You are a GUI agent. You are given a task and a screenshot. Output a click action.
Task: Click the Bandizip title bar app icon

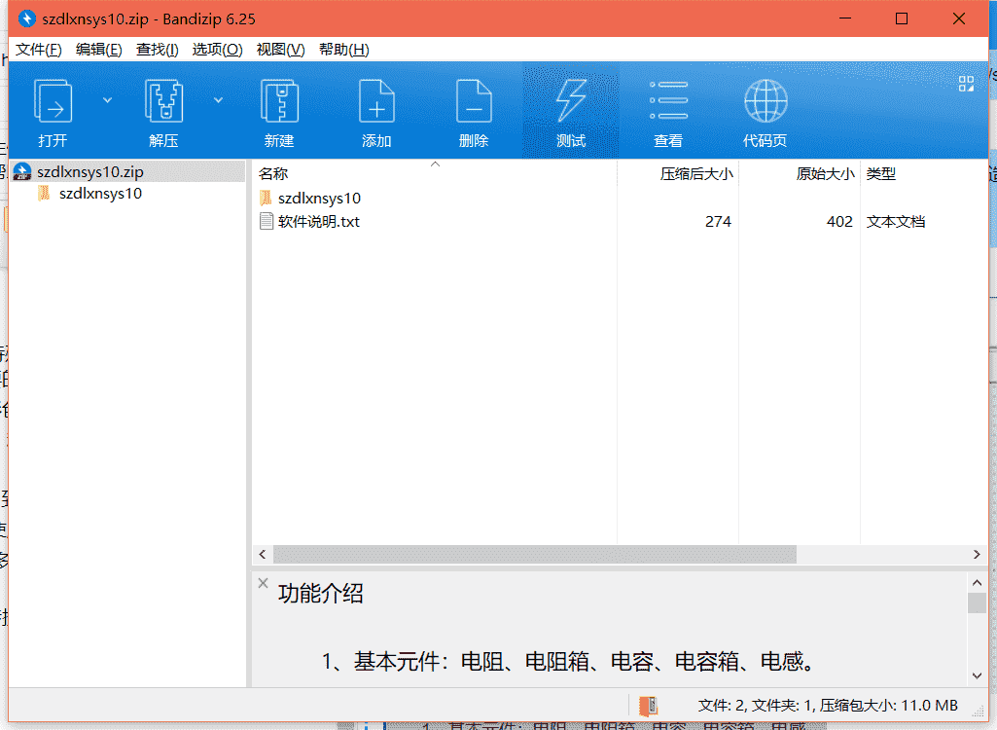(26, 18)
